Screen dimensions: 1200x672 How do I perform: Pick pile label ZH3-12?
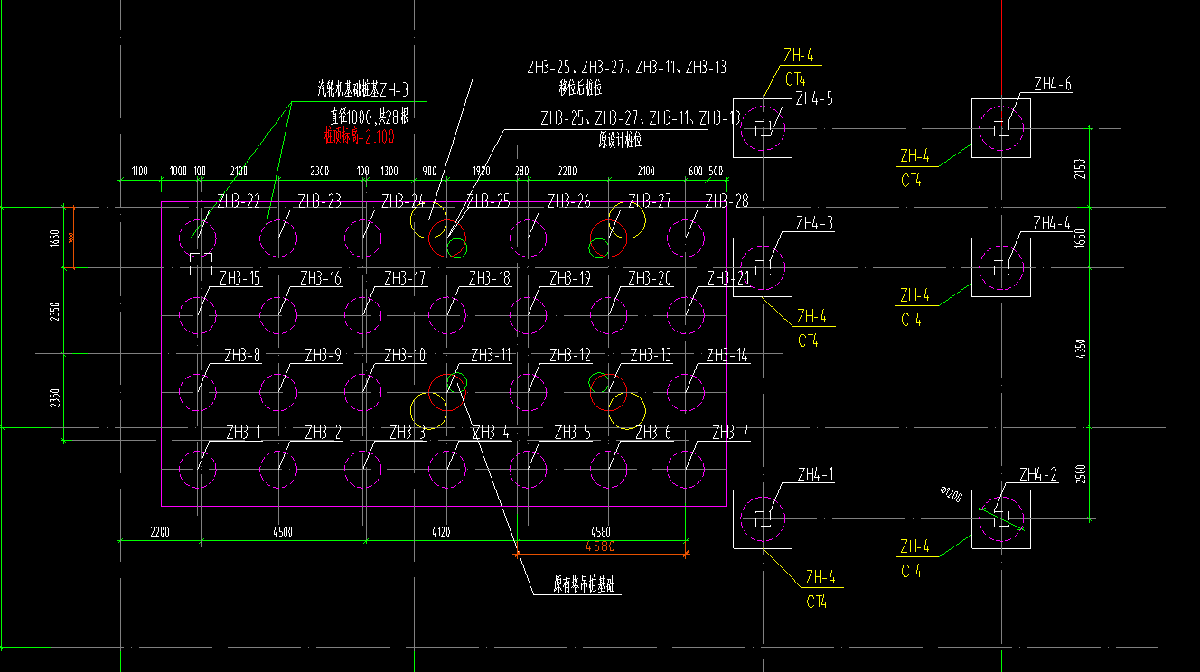click(570, 356)
